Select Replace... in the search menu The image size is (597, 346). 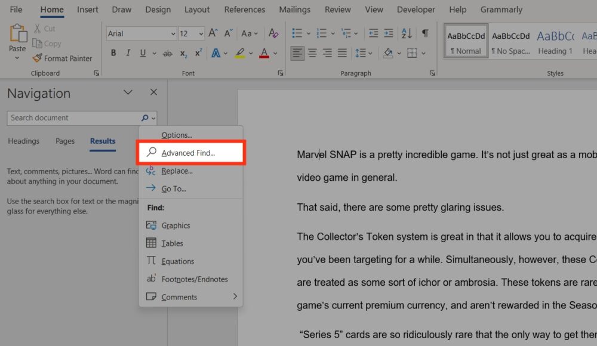click(177, 171)
